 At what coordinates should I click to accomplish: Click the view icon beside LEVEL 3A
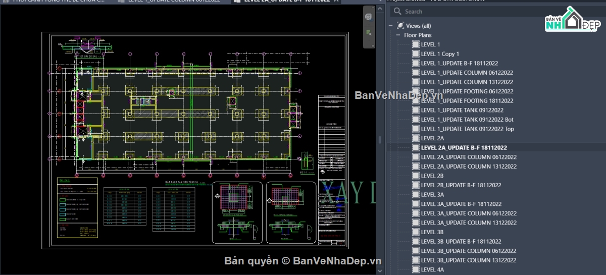[416, 194]
